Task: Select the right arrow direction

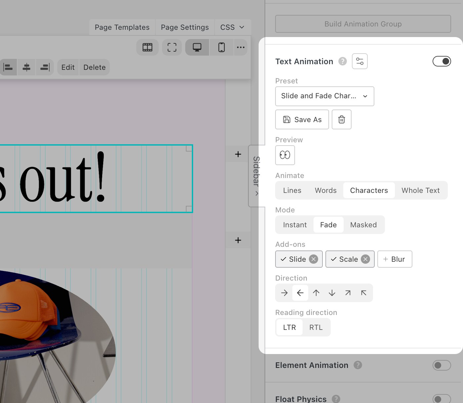Action: coord(284,293)
